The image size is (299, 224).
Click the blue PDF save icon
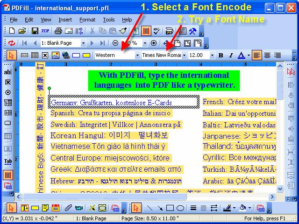[x=45, y=31]
